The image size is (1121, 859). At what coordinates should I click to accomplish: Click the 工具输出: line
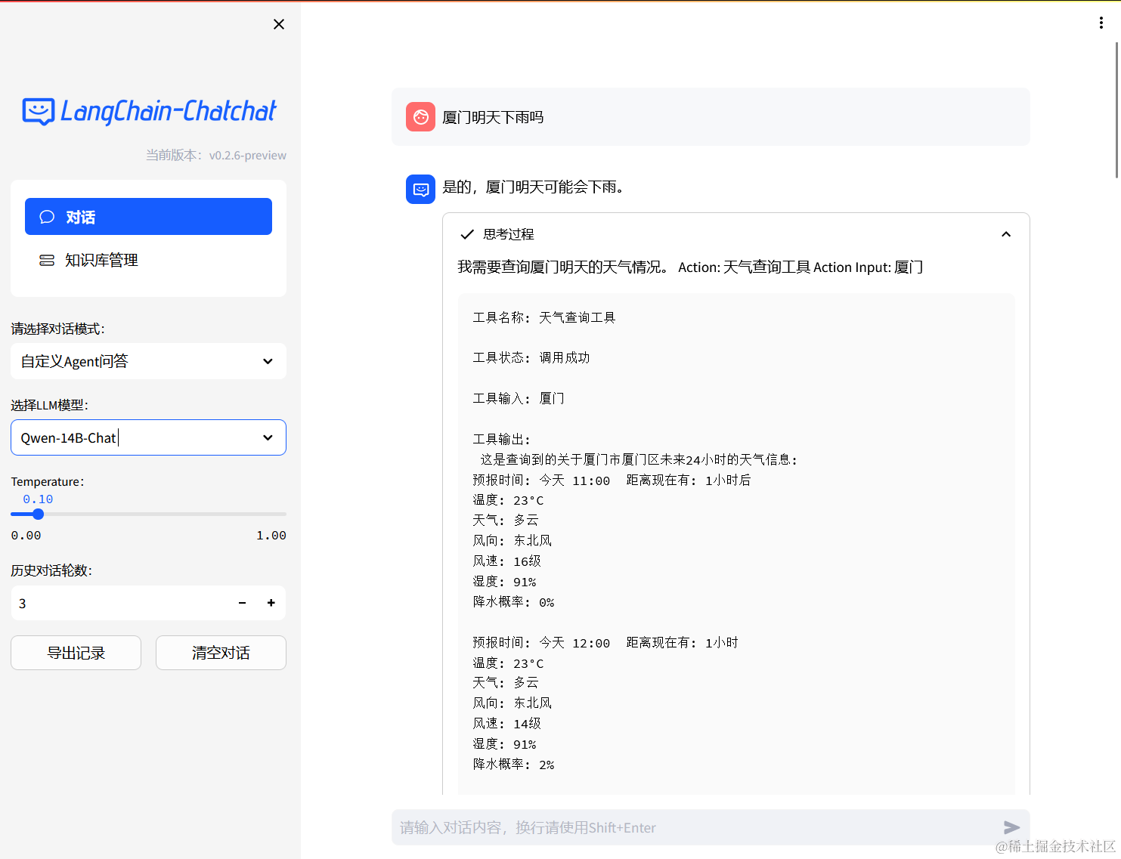tap(502, 439)
